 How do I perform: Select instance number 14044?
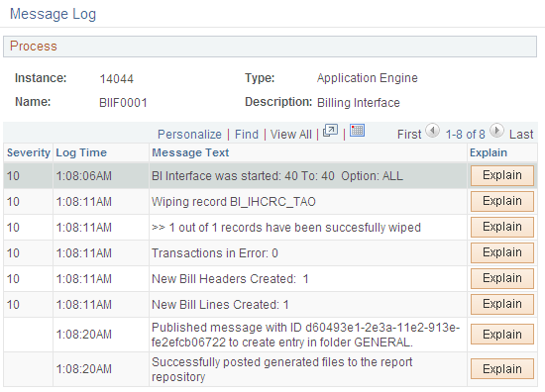[117, 79]
